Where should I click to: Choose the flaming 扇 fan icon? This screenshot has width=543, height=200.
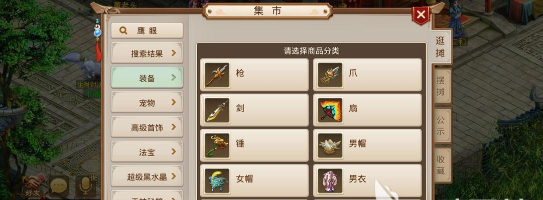point(330,110)
